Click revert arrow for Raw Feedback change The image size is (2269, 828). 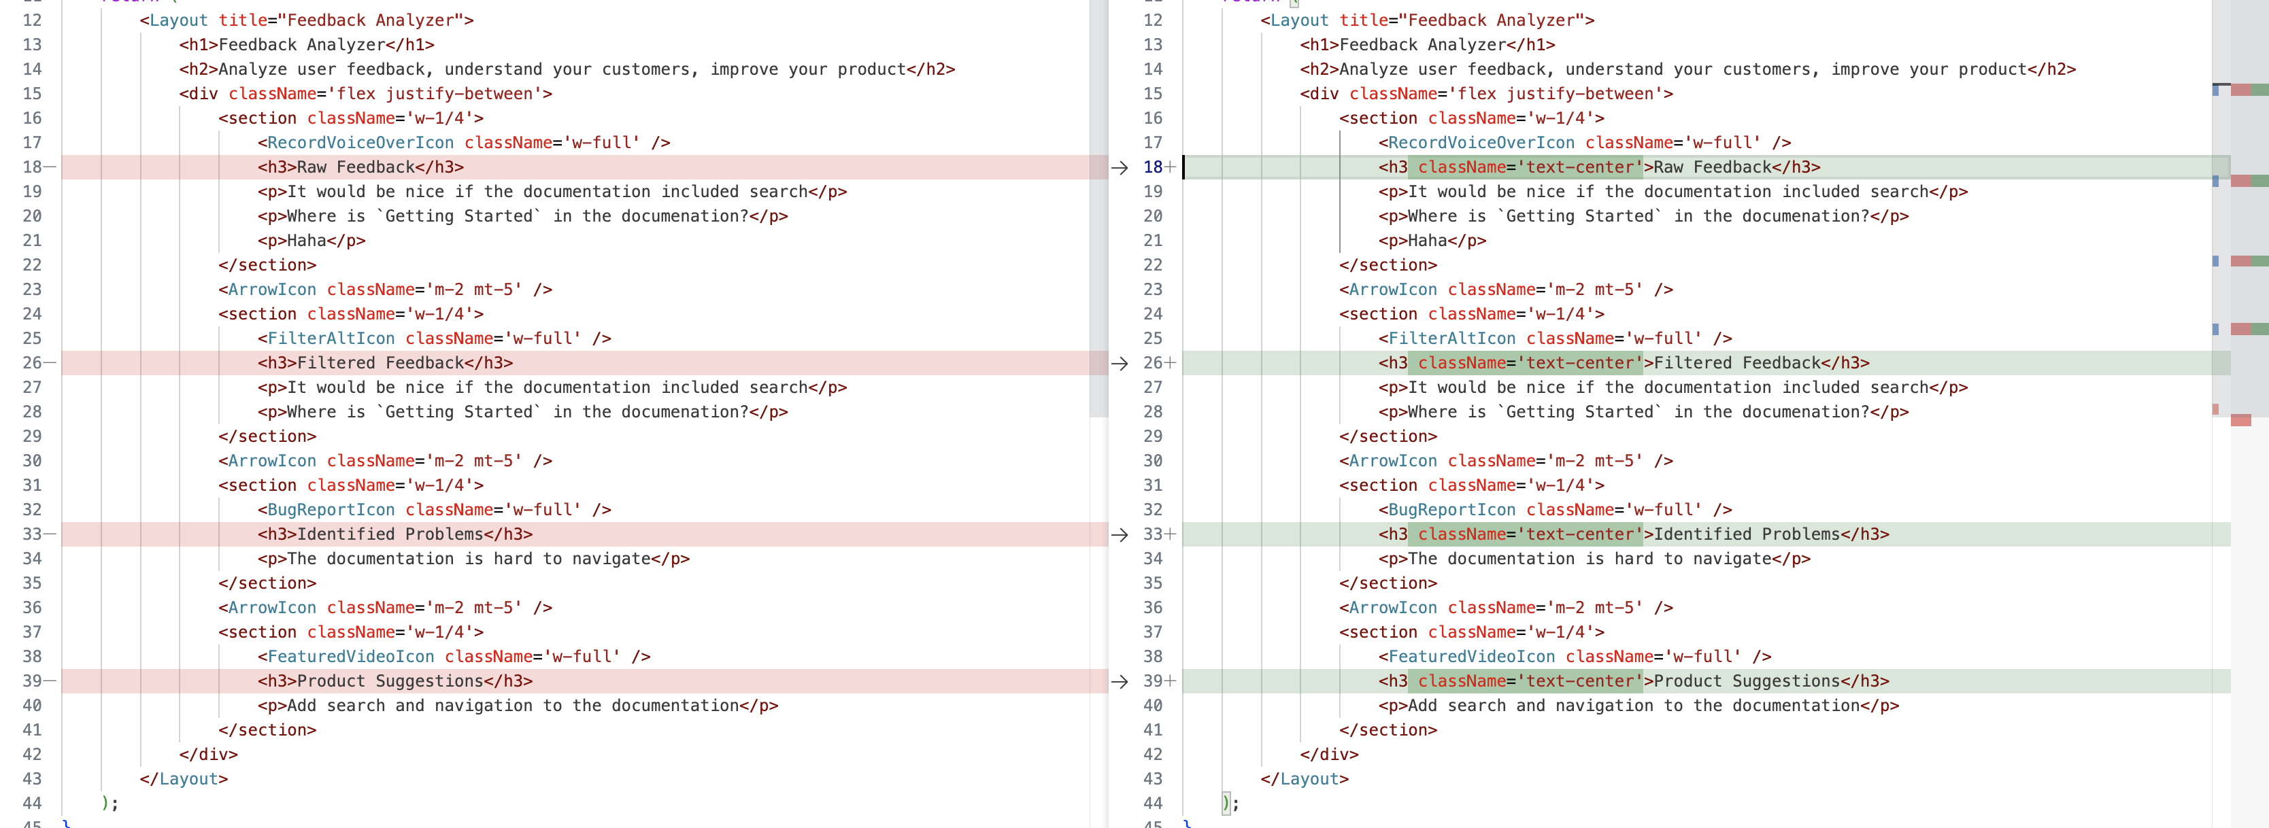pyautogui.click(x=1120, y=168)
